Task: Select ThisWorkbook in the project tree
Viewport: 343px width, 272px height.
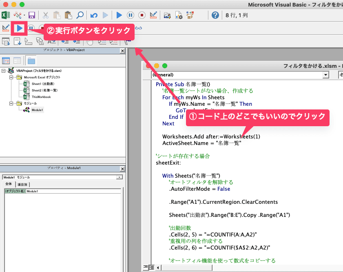Action: [41, 97]
